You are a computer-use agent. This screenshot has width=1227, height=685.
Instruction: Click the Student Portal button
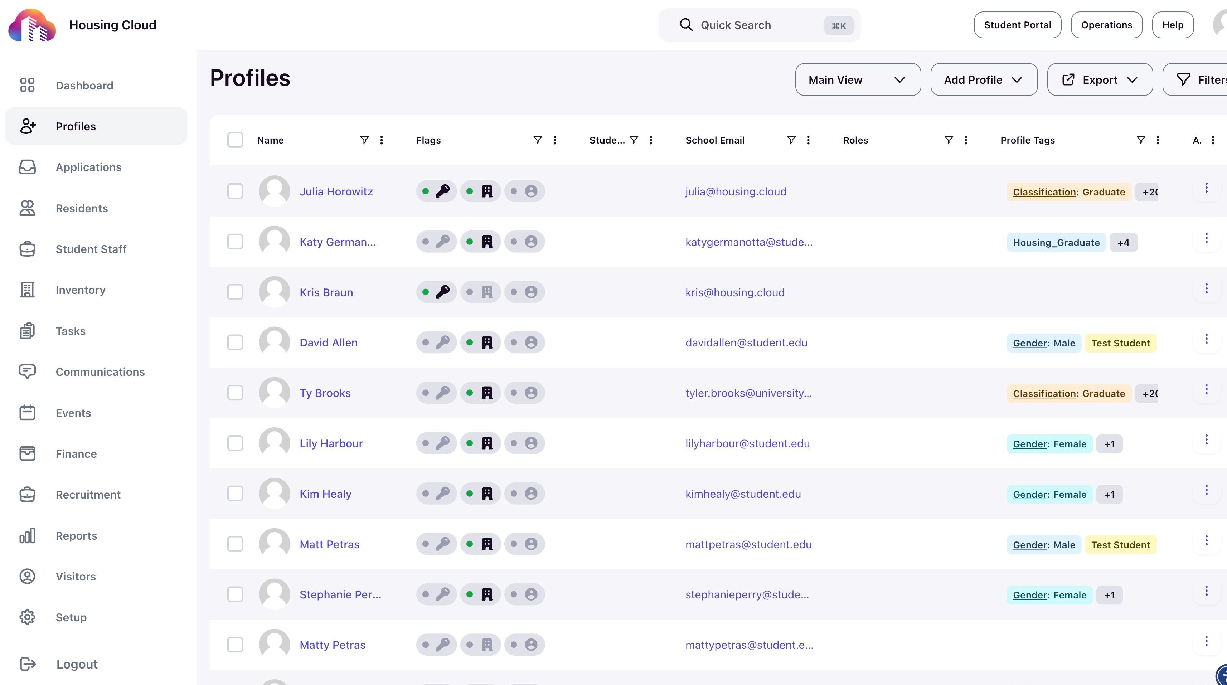click(x=1017, y=25)
